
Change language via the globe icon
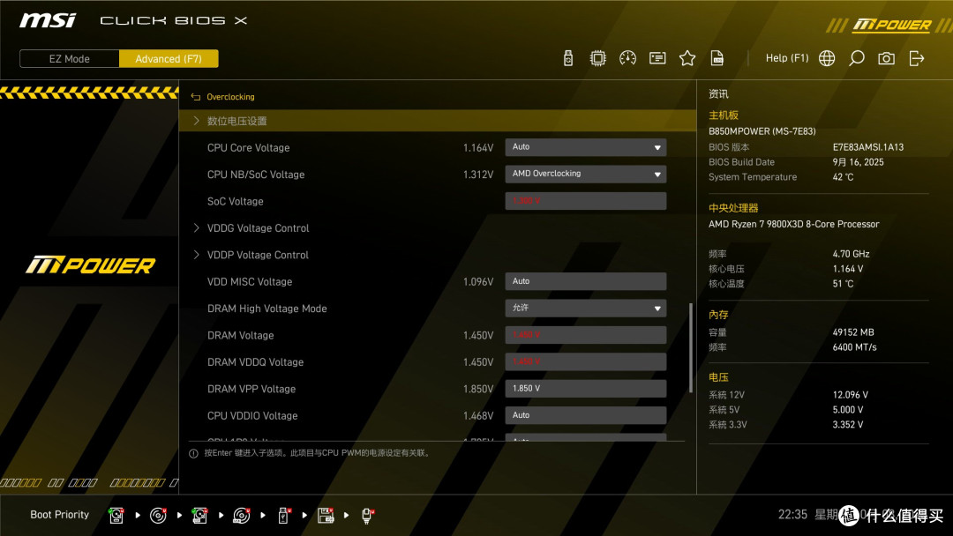[x=827, y=58]
